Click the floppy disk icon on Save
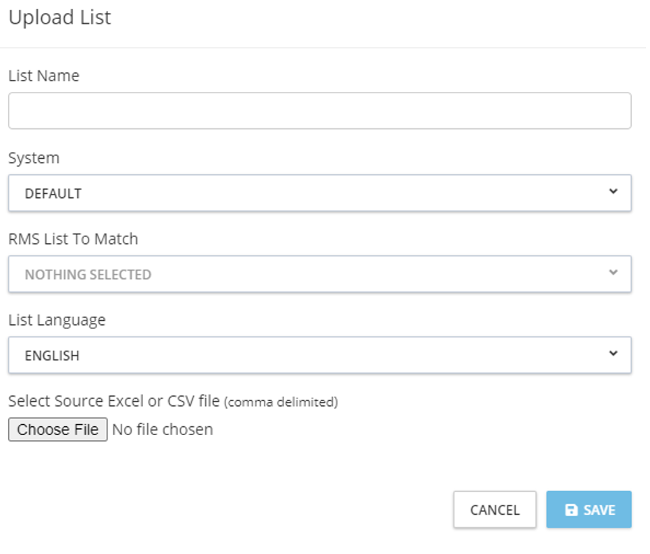Viewport: 650px width, 554px height. click(571, 510)
